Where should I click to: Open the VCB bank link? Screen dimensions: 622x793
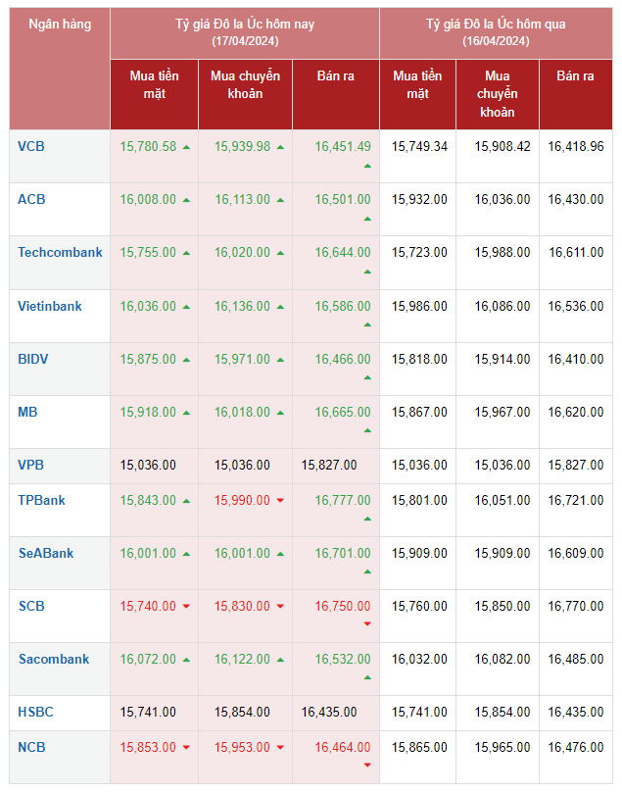click(31, 146)
